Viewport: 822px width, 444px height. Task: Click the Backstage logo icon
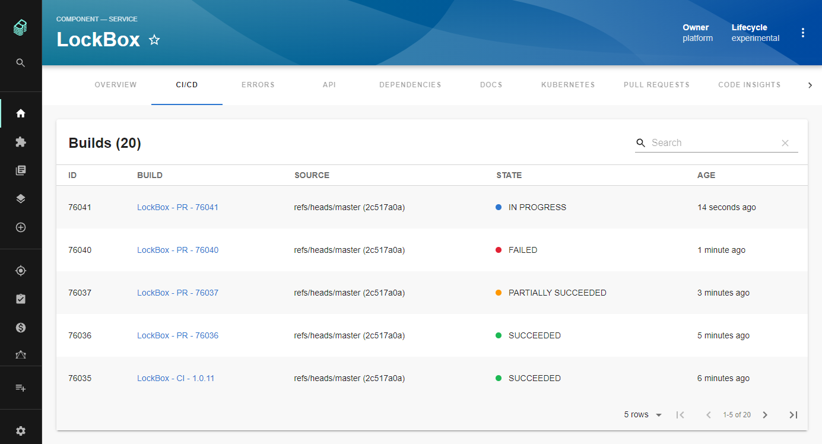click(x=21, y=27)
